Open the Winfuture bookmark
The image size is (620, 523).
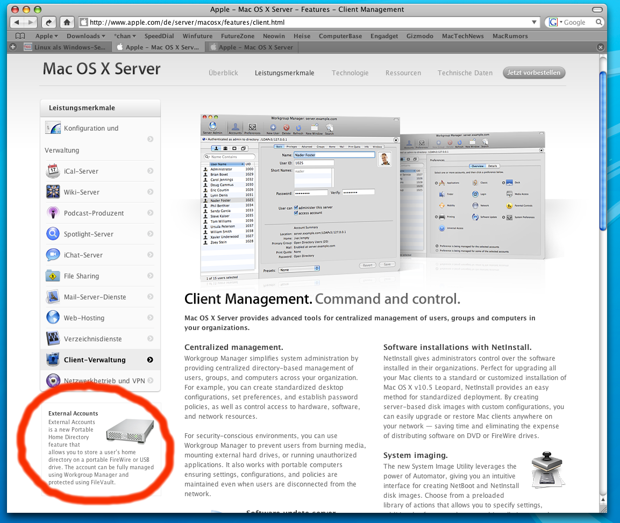click(x=197, y=36)
